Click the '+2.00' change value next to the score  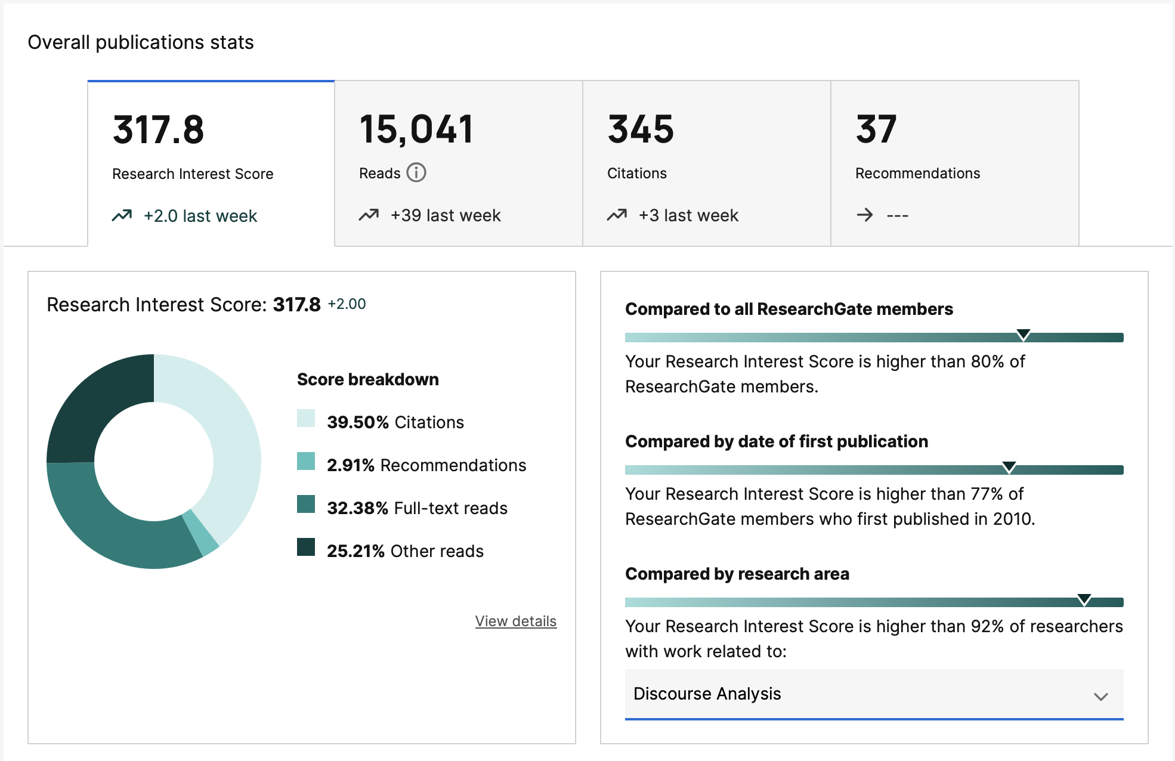(347, 304)
